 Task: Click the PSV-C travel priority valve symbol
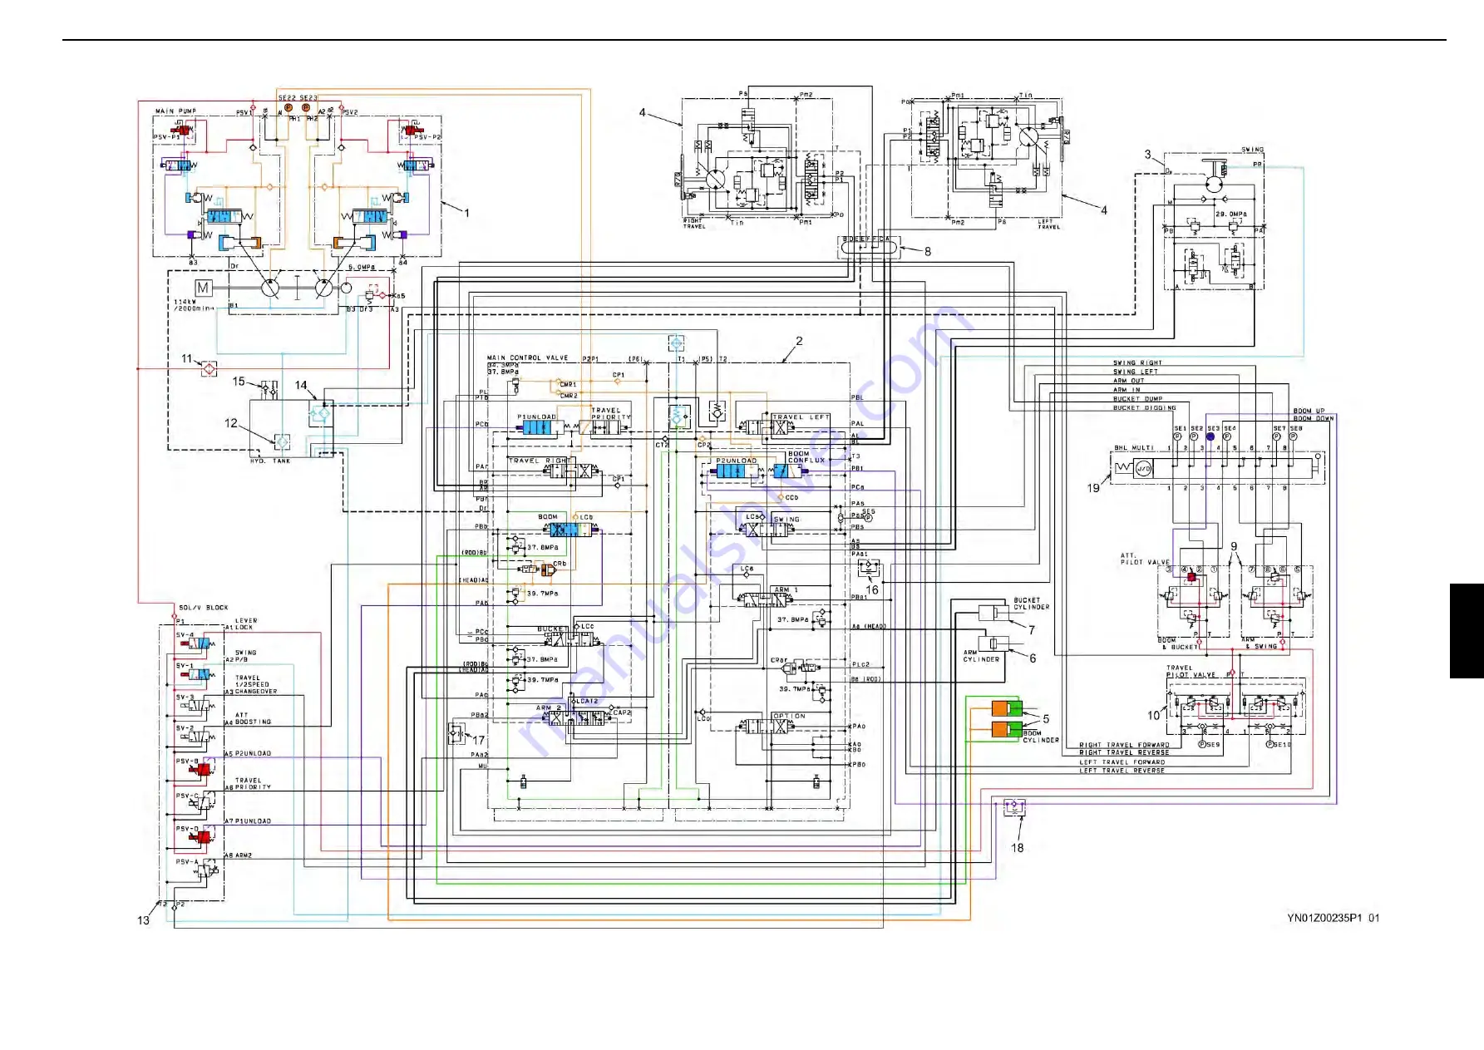tap(204, 803)
